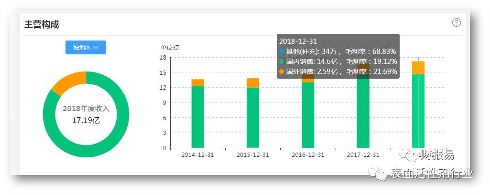Select the 2014-12-31 green bar segment

[x=197, y=117]
